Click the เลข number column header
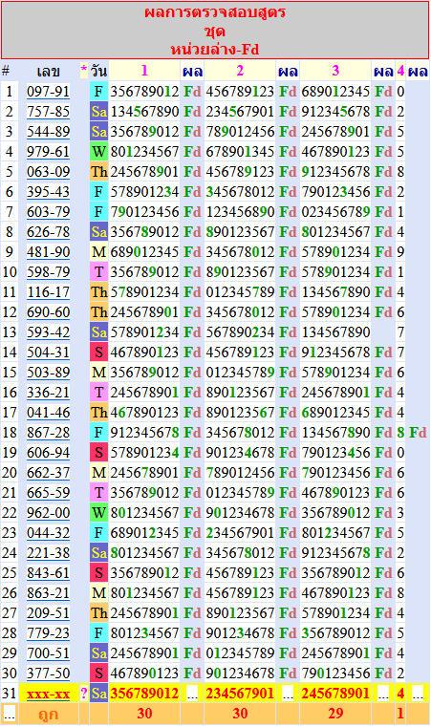Screen dimensions: 431x727 point(48,72)
